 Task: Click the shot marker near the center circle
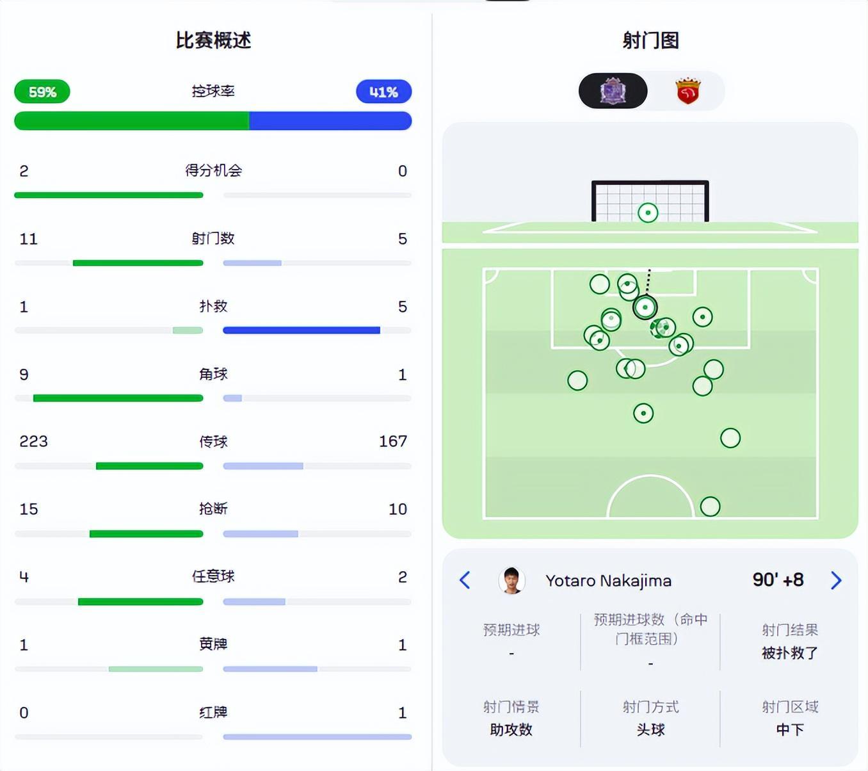[x=710, y=507]
